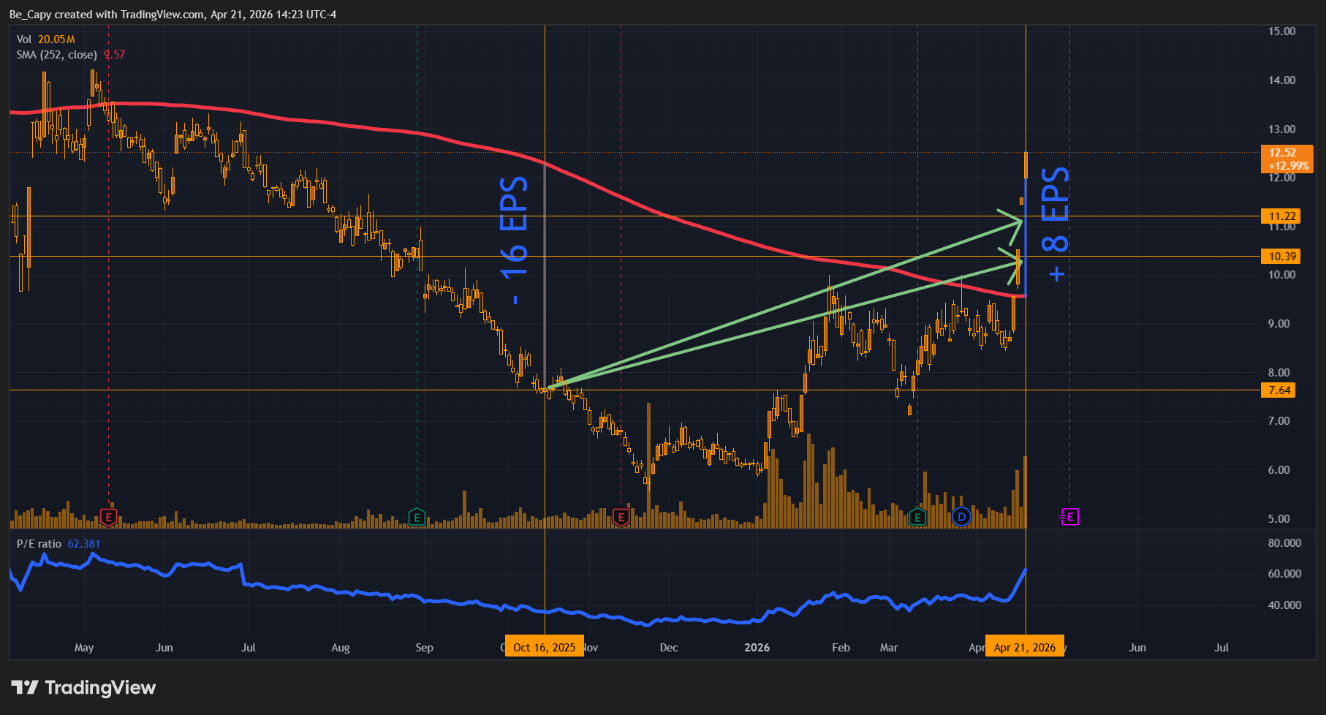The height and width of the screenshot is (715, 1326).
Task: Select the Vol 20.05M legend
Action: 45,39
